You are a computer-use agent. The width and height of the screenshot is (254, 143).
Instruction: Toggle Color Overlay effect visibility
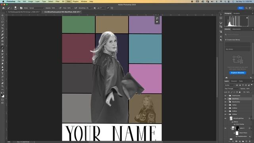point(235,124)
